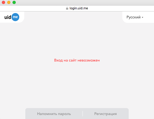This screenshot has width=154, height=119.
Task: Click the divider between Напомнить пароль and Регистрация
Action: tap(83, 114)
